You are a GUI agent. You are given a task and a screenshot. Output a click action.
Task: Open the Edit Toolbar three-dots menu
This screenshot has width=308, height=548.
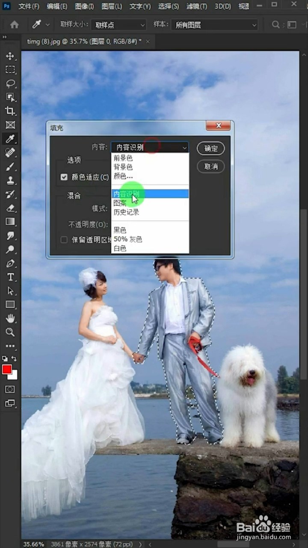[10, 345]
